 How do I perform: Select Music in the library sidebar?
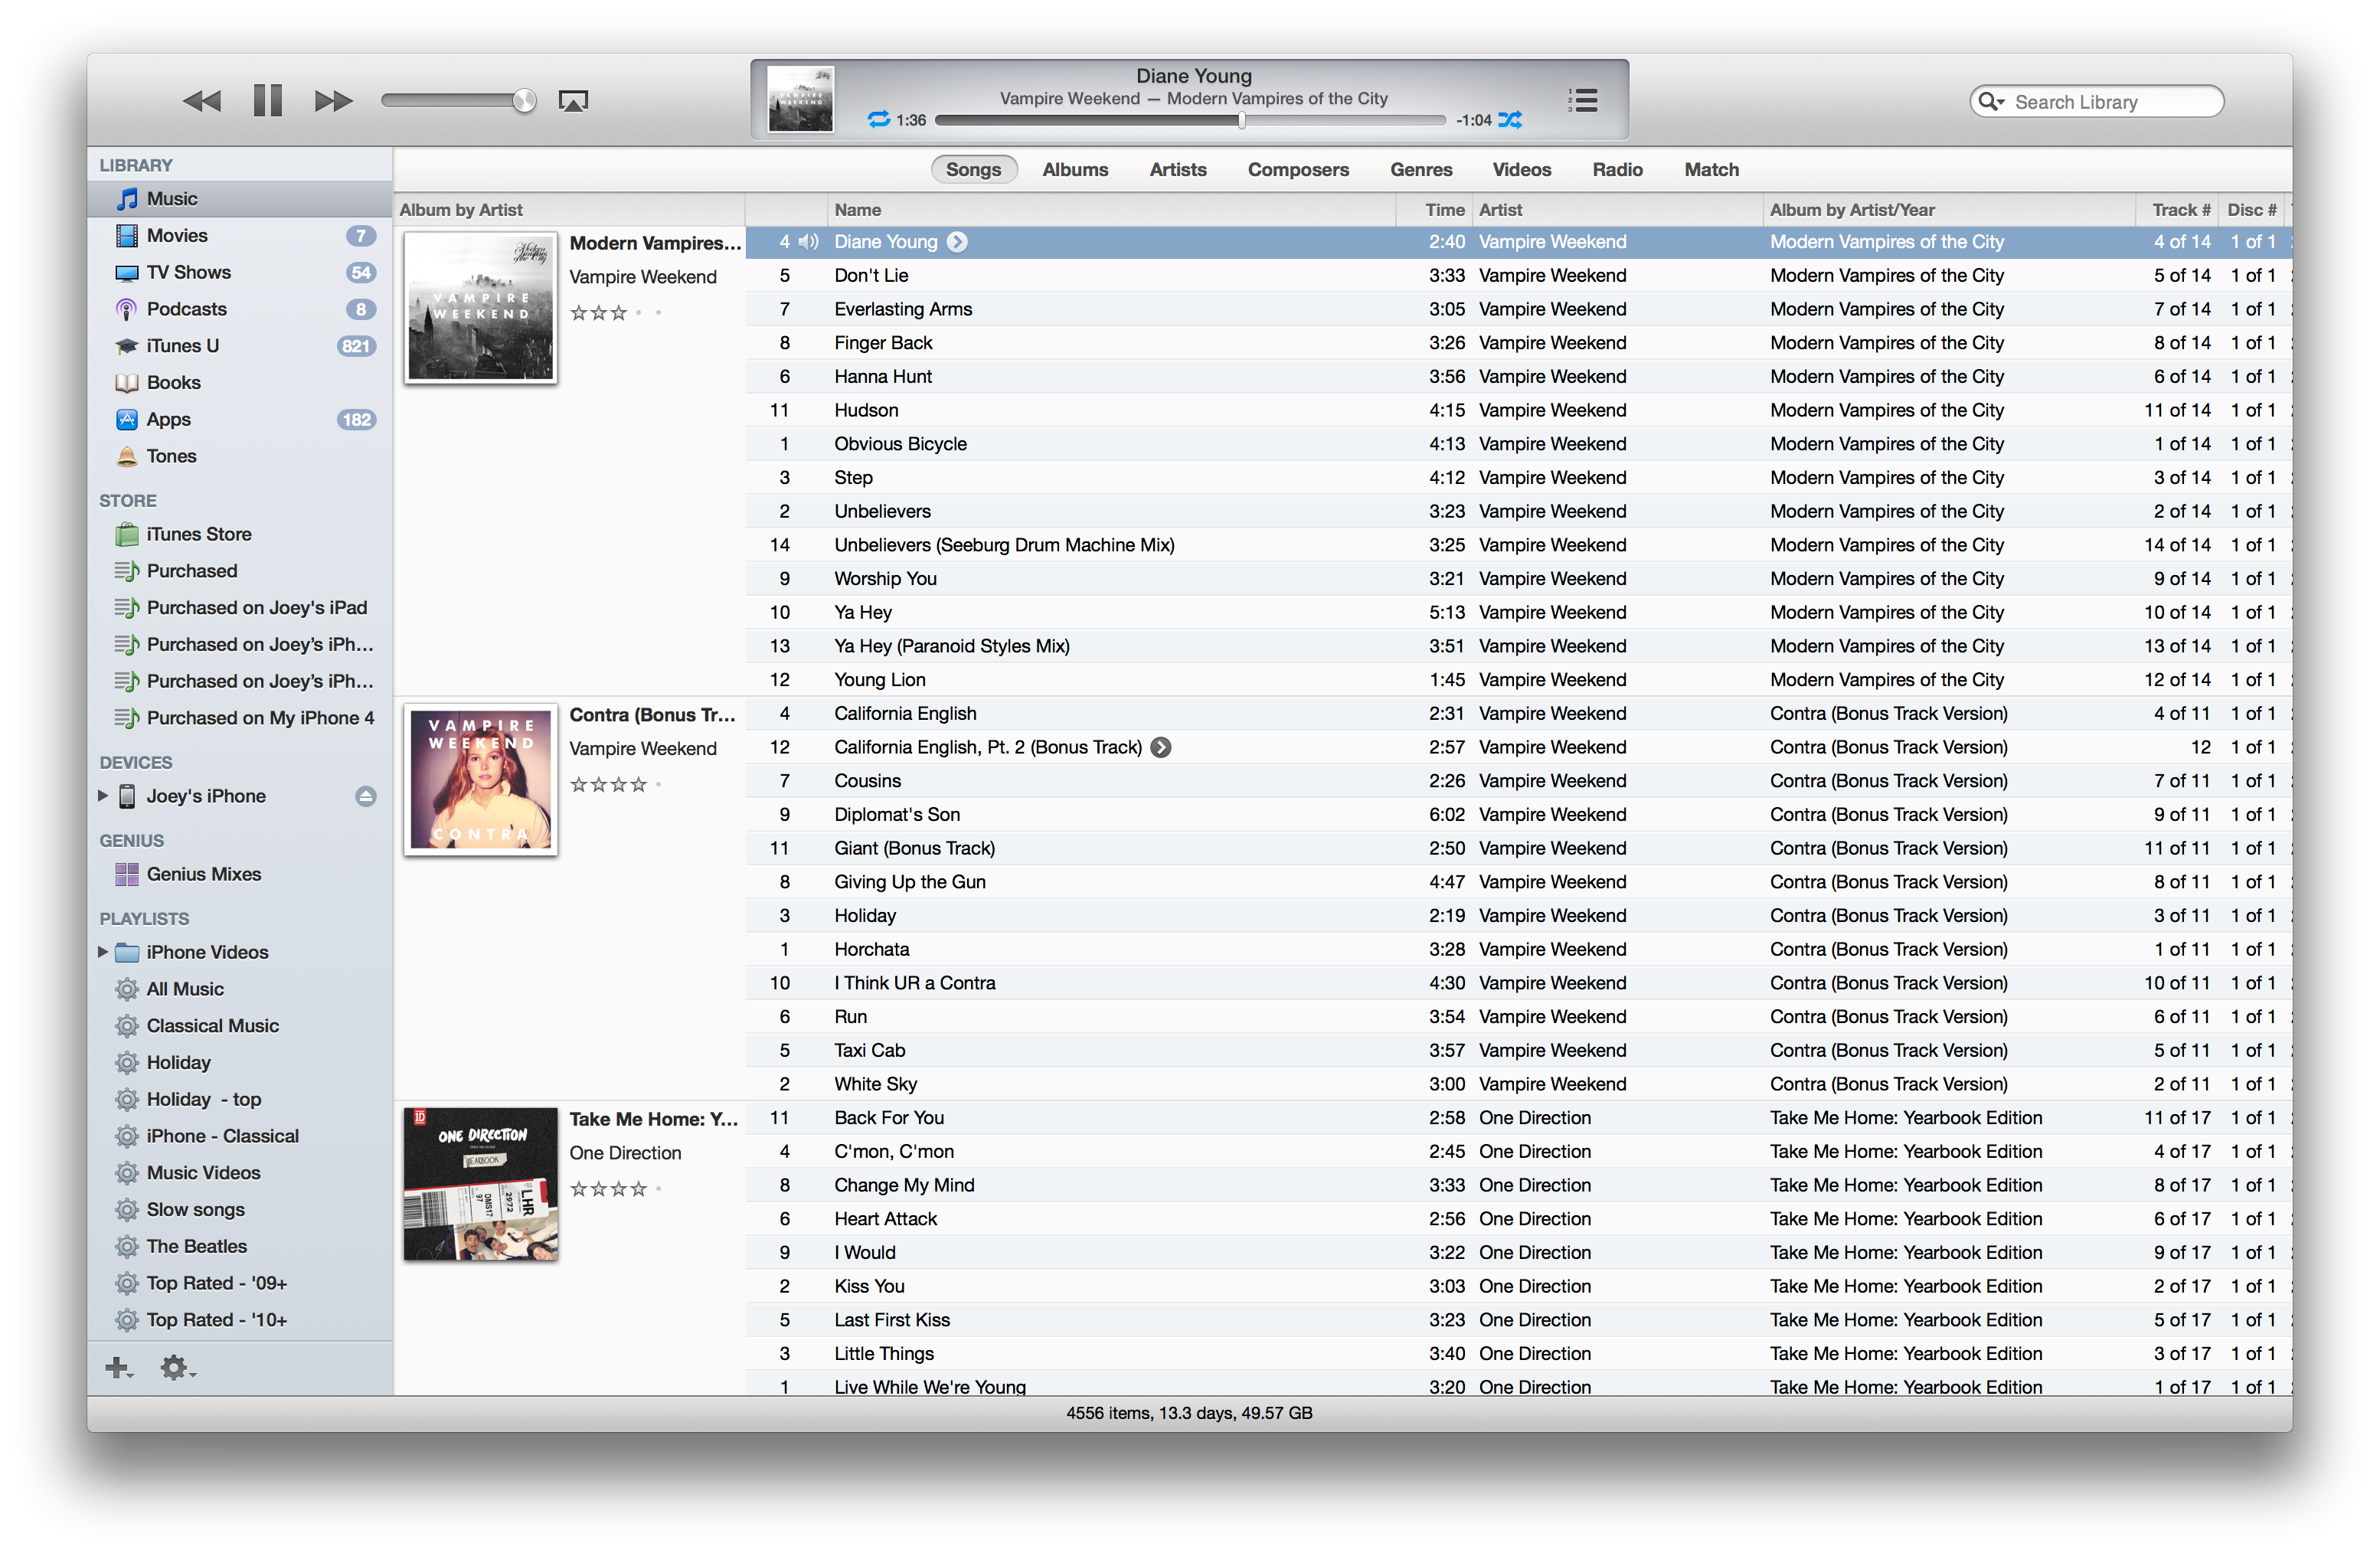pos(240,199)
